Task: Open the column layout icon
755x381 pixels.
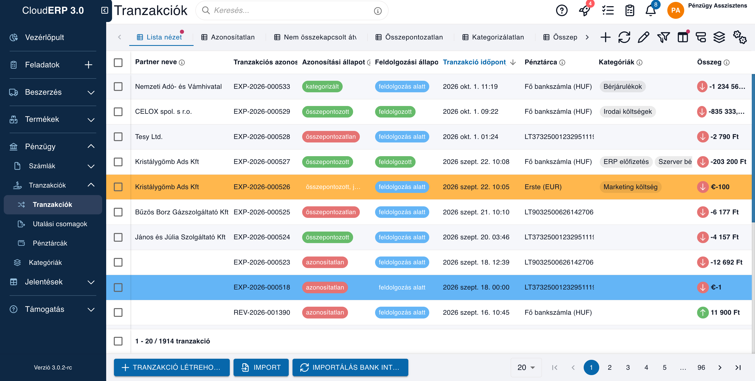Action: [x=682, y=37]
